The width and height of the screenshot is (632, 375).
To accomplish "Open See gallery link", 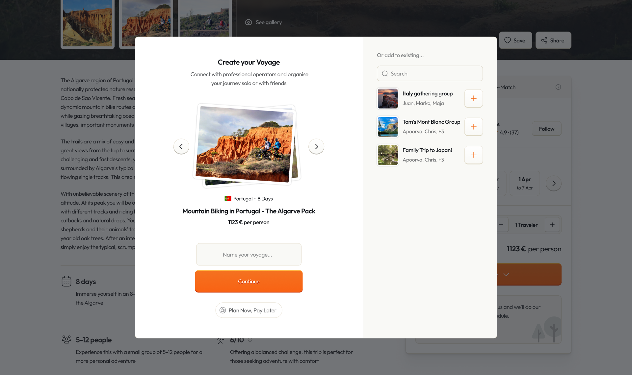I will [x=264, y=22].
